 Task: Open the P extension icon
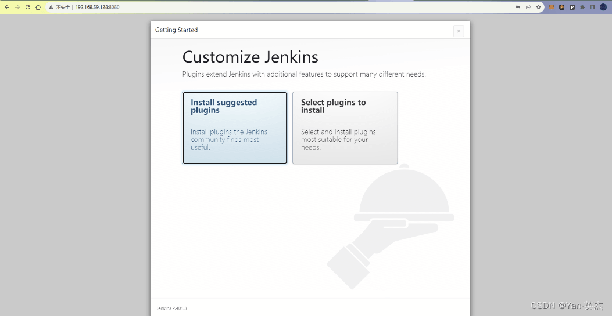pyautogui.click(x=572, y=7)
